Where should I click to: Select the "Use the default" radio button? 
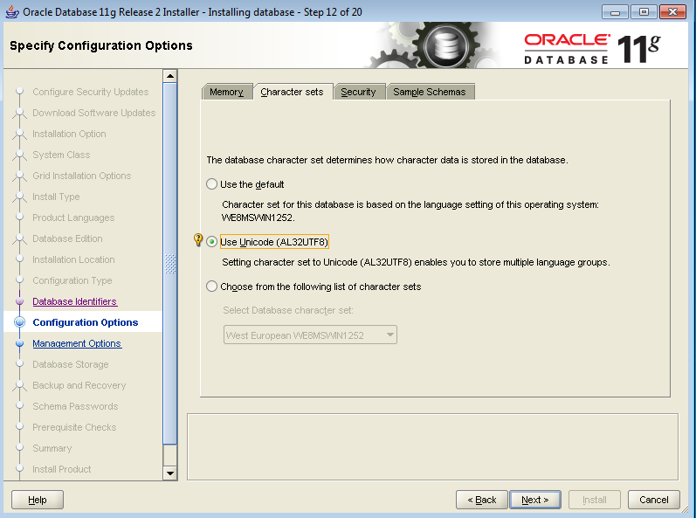click(211, 184)
